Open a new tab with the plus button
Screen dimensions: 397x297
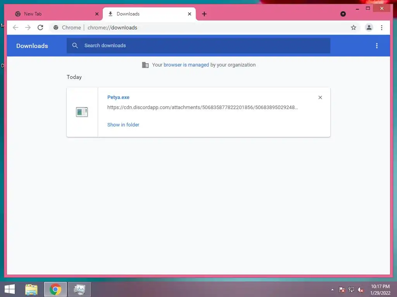coord(204,14)
